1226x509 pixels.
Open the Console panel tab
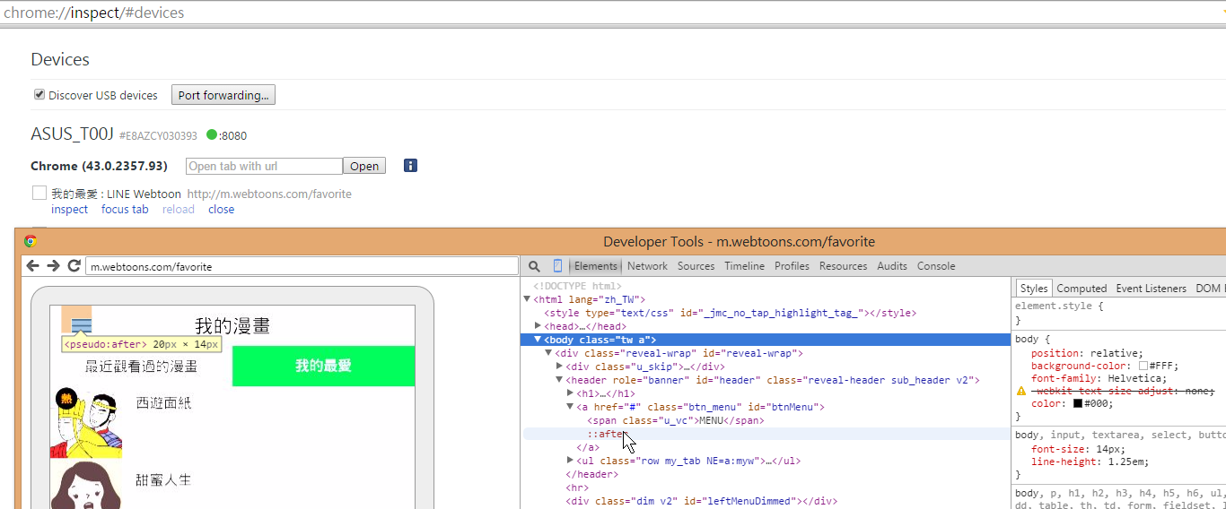935,266
